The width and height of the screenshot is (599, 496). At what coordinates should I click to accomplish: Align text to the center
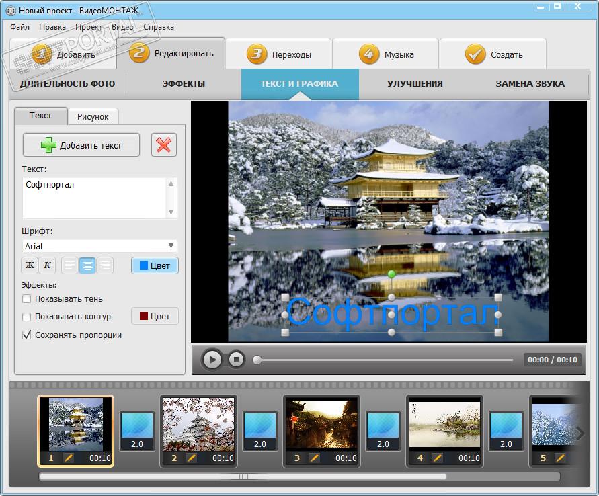click(87, 265)
